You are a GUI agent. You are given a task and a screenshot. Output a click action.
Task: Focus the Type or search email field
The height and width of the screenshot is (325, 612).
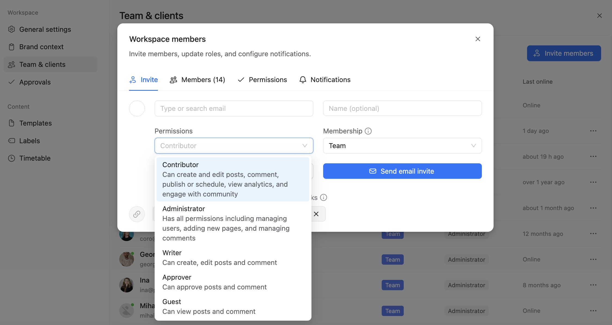tap(234, 108)
